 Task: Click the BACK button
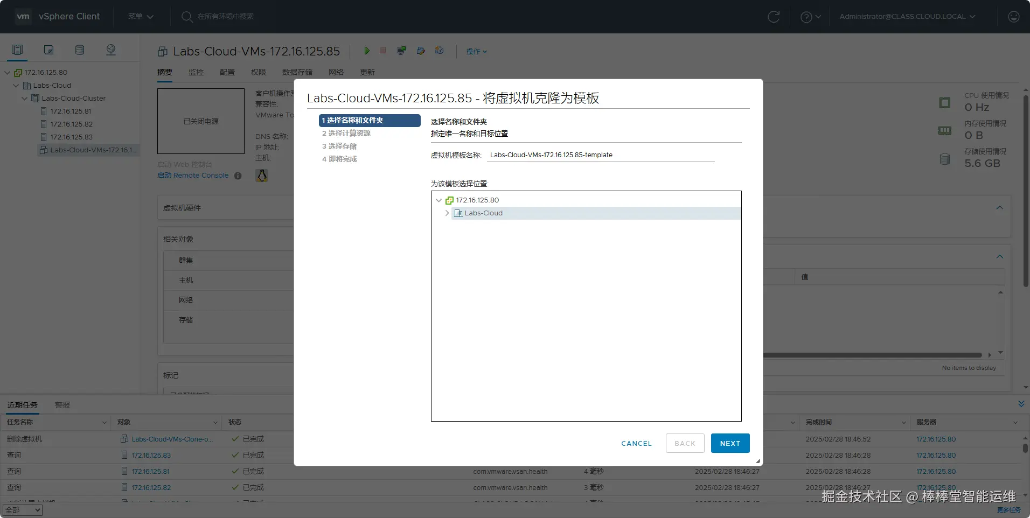(685, 443)
